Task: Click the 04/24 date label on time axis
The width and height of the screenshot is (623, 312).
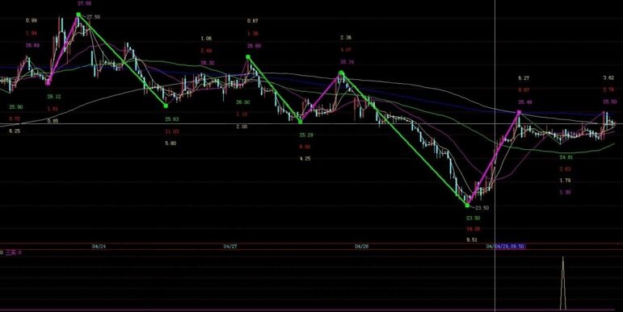Action: (99, 247)
